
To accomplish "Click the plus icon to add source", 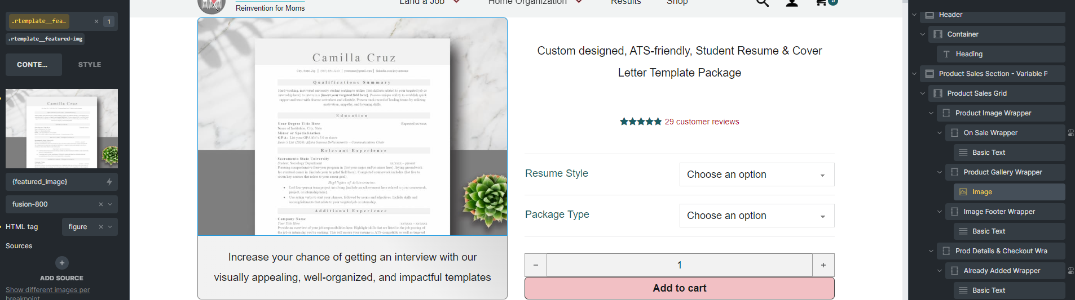I will click(62, 263).
